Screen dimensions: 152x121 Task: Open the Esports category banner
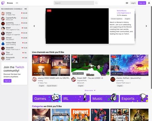click(x=134, y=98)
